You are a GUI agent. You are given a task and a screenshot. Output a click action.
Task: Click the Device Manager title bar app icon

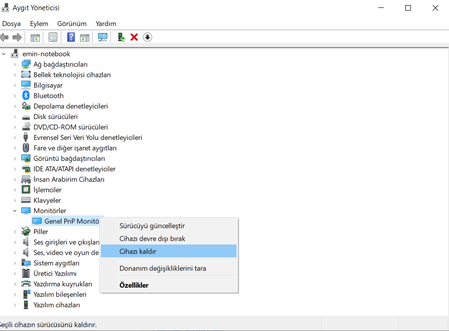click(x=5, y=8)
